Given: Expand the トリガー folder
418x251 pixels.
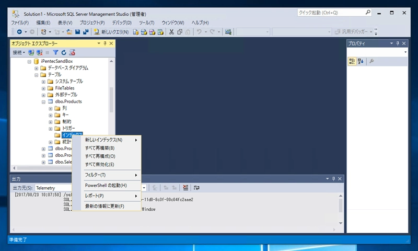Looking at the screenshot, I should 50,129.
